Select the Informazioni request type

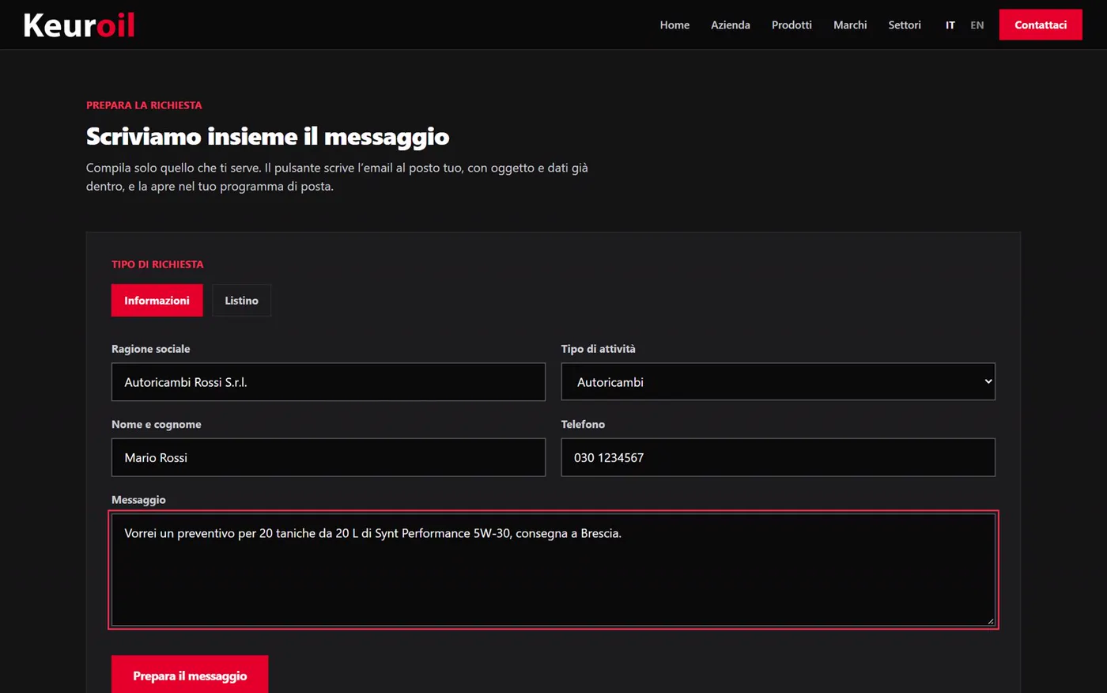(157, 301)
